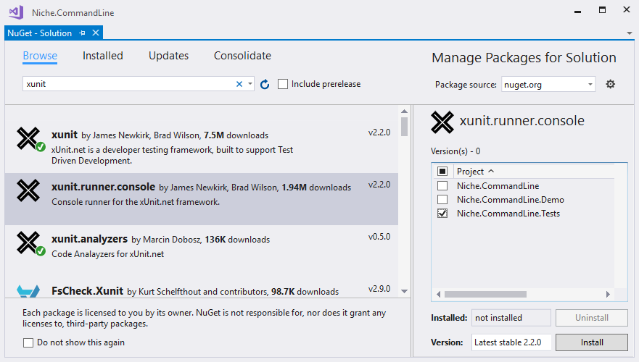639x362 pixels.
Task: Click the project list scroll-left arrow
Action: point(439,294)
